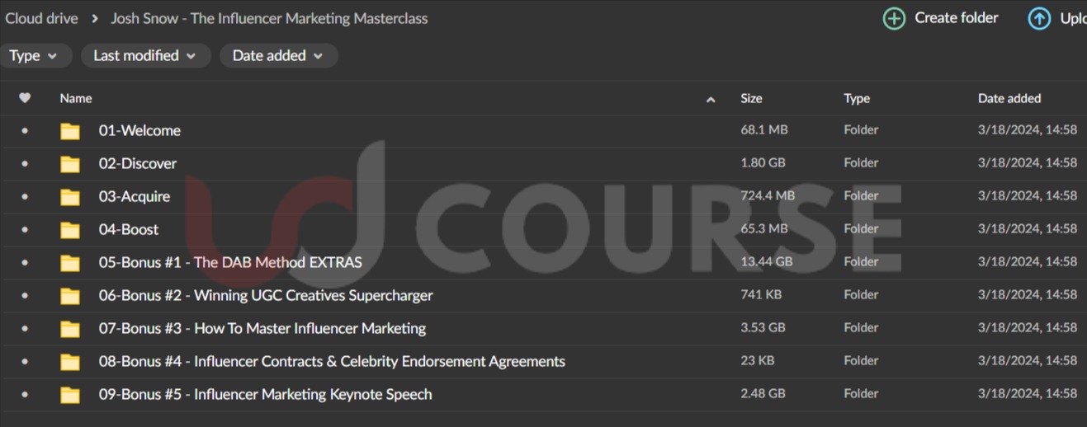This screenshot has height=427, width=1087.
Task: Click the 23 KB size value
Action: [x=757, y=361]
